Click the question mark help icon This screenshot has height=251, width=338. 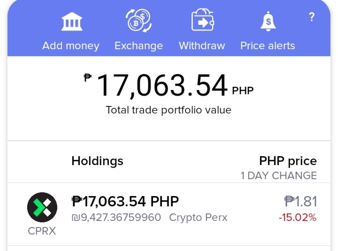point(312,17)
